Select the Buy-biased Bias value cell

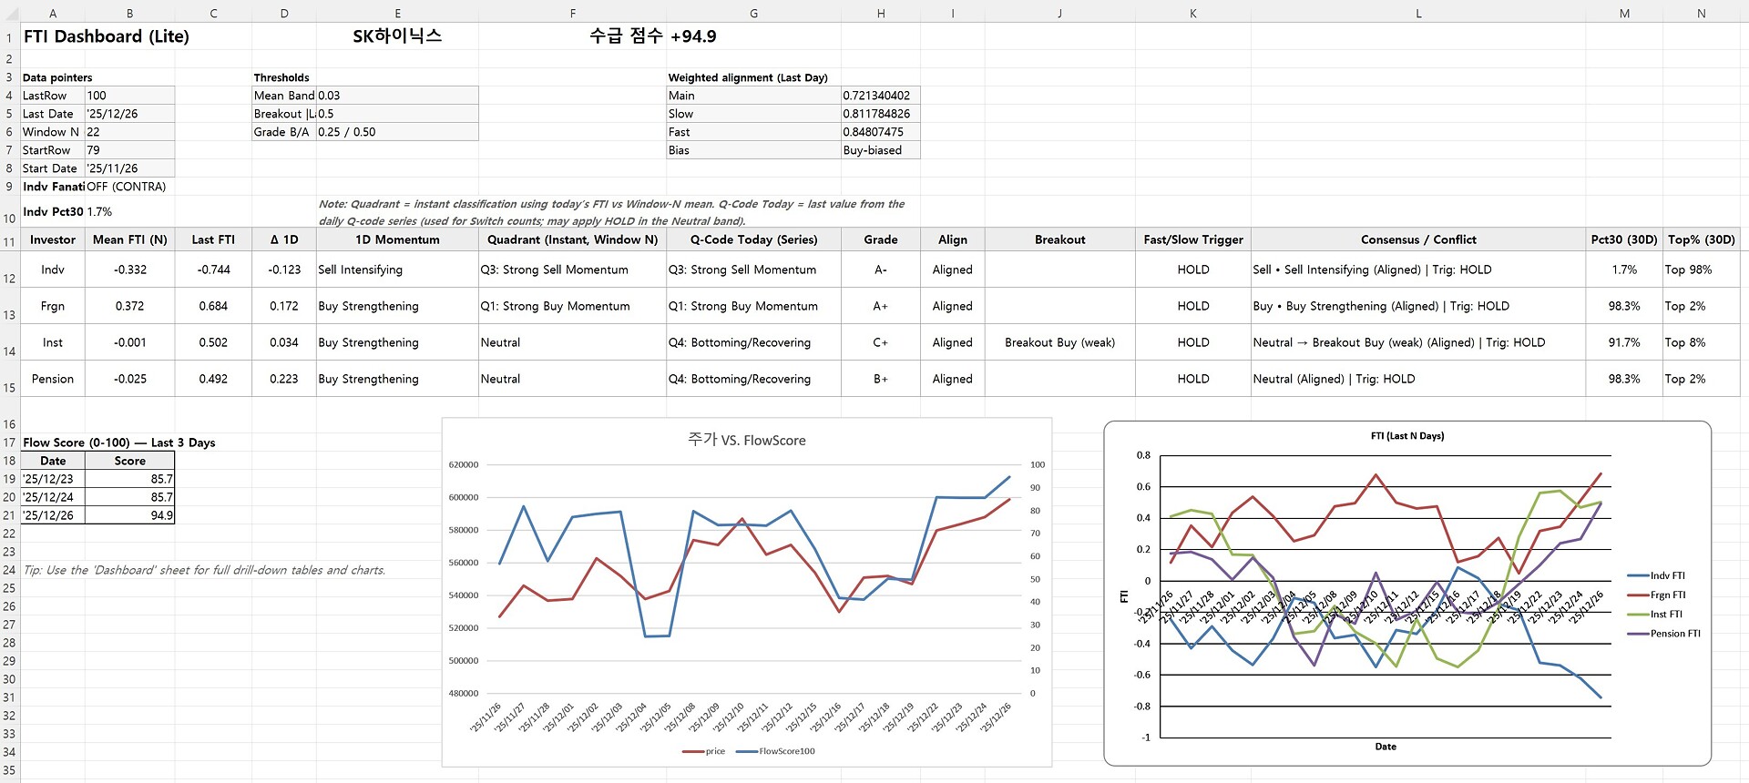click(x=879, y=150)
